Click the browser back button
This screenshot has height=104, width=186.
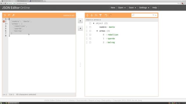(x=1, y=3)
